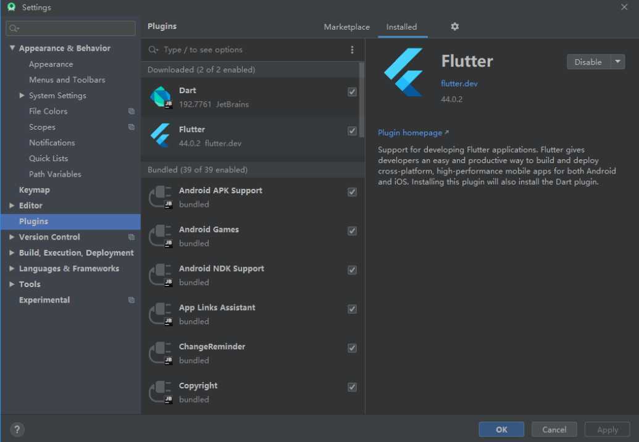Click the Disable plugin button
Screen dimensions: 639x442
click(588, 62)
